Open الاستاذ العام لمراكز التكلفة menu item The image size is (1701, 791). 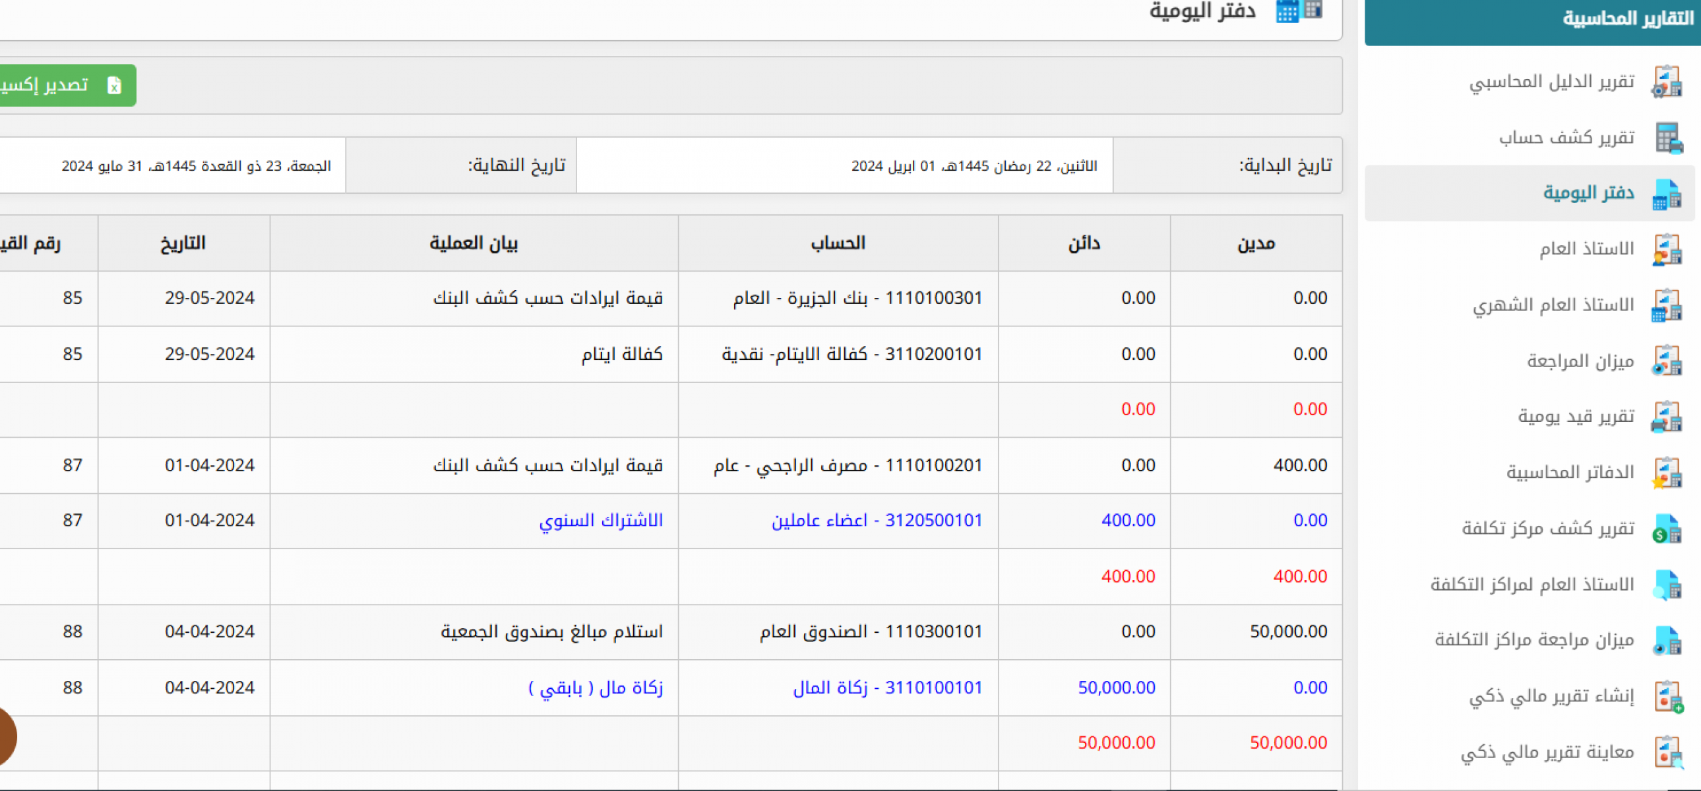coord(1532,585)
